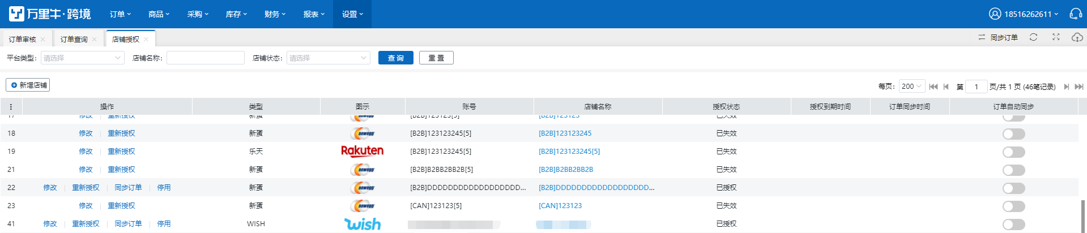
Task: Expand the 平台类型 select box
Action: point(82,58)
